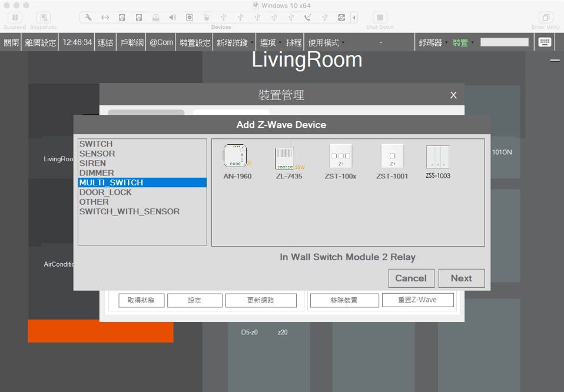
Task: Click the 12:46:34 clock display
Action: click(x=77, y=42)
